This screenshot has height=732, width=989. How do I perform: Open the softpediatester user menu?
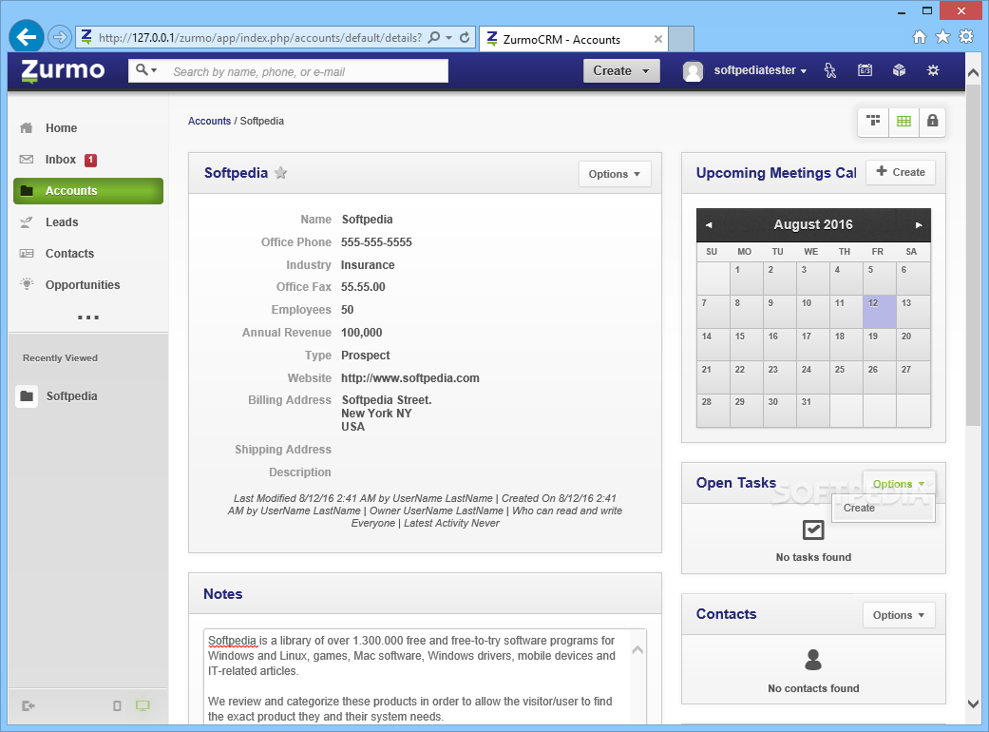760,70
